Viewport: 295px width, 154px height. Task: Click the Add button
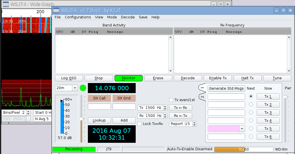(124, 120)
